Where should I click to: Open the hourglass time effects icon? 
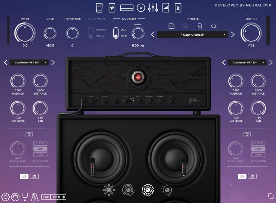[178, 8]
